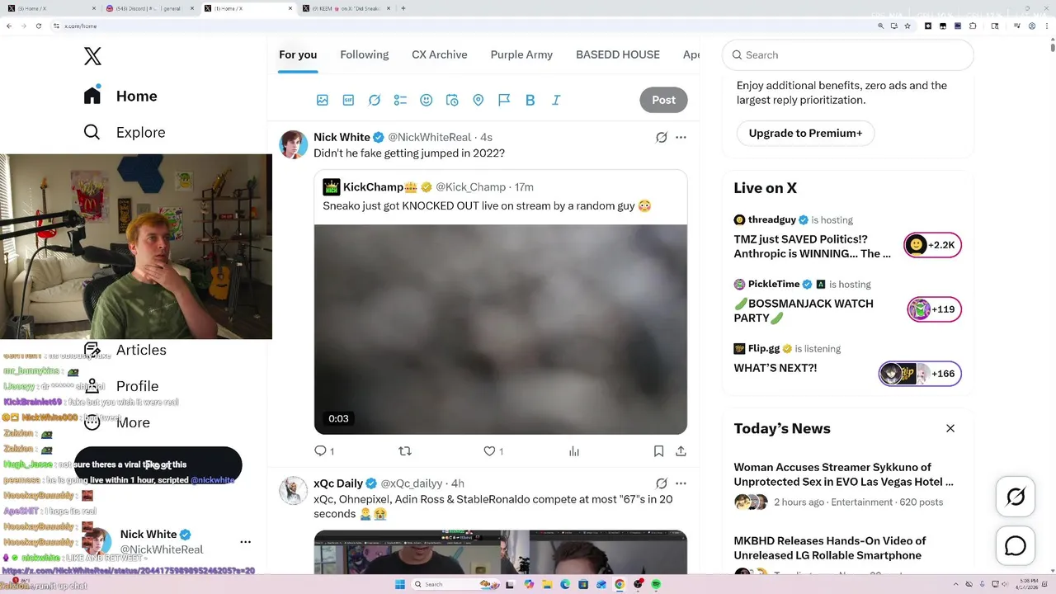Repost Nick White's post
The height and width of the screenshot is (594, 1056).
pos(405,451)
